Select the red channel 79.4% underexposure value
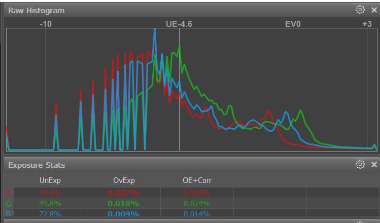The width and height of the screenshot is (380, 223). click(50, 193)
